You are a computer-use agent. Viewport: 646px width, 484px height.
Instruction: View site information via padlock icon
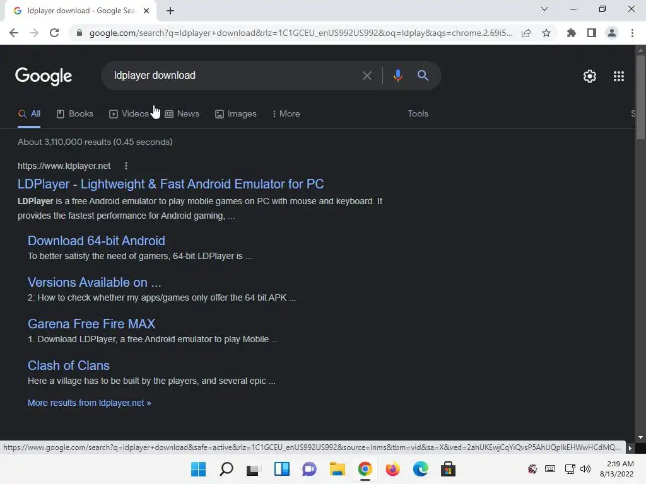tap(79, 33)
